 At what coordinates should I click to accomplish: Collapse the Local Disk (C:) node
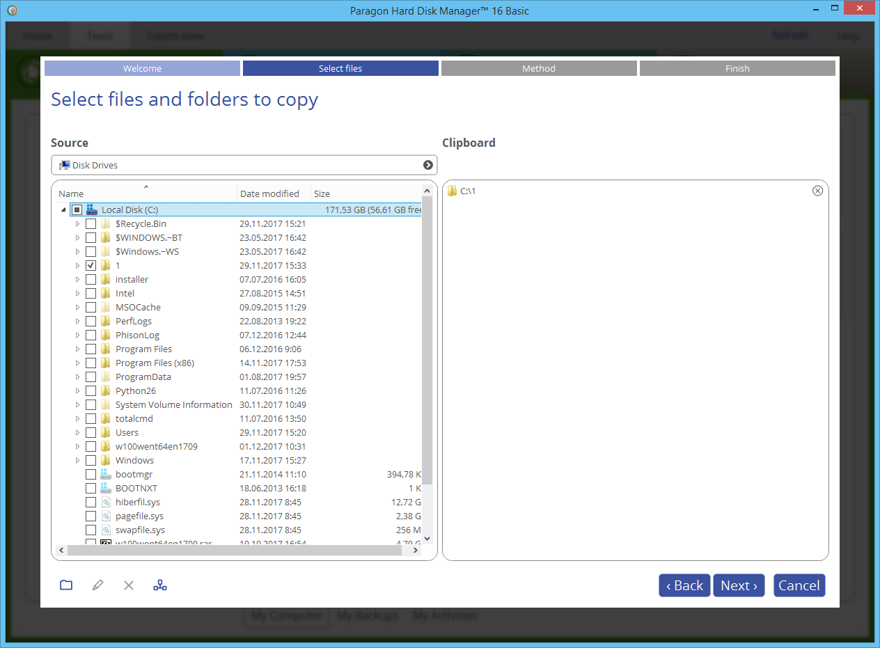(x=63, y=210)
